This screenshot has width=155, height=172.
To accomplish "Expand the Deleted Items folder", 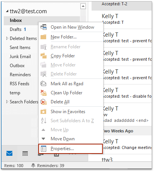I will click(7, 38).
